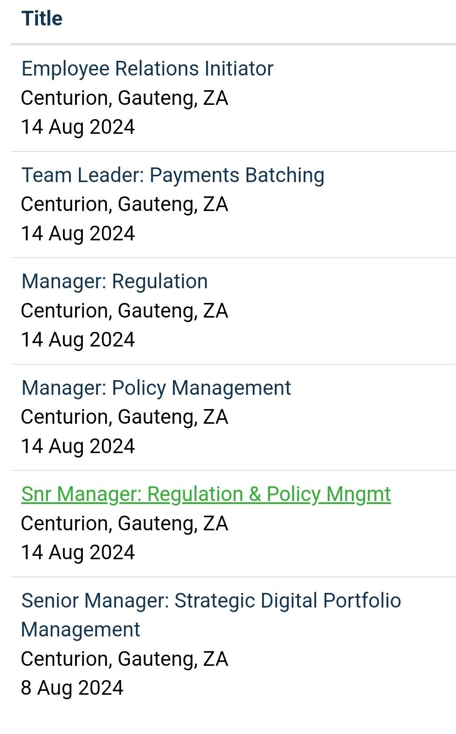Click the date under Manager: Policy Management
Screen dimensions: 456x734
[78, 446]
